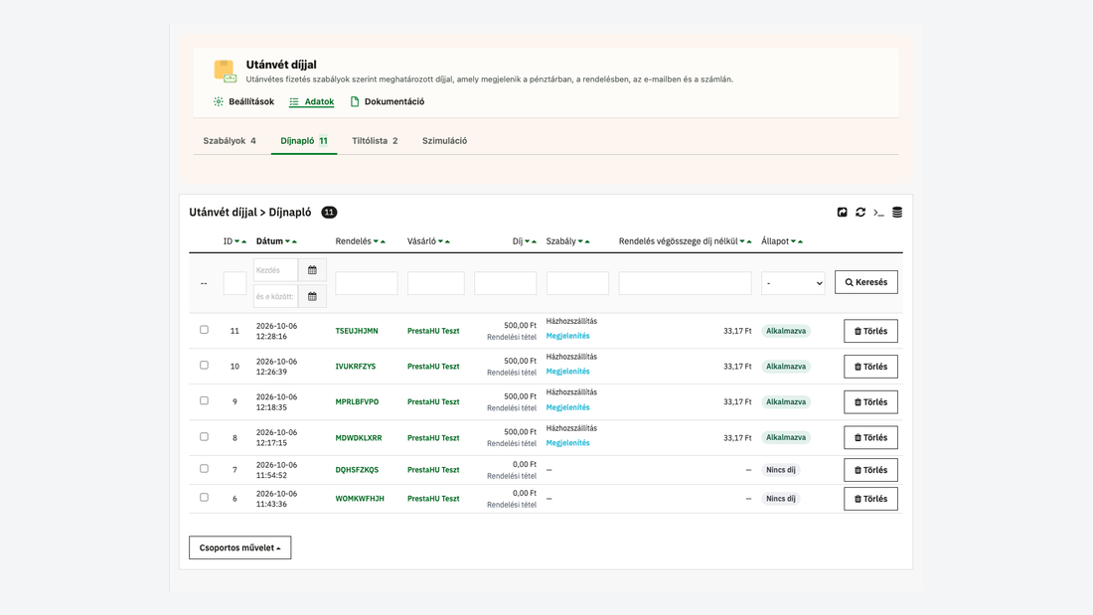This screenshot has width=1093, height=615.
Task: Click the export icon in list header
Action: point(842,212)
